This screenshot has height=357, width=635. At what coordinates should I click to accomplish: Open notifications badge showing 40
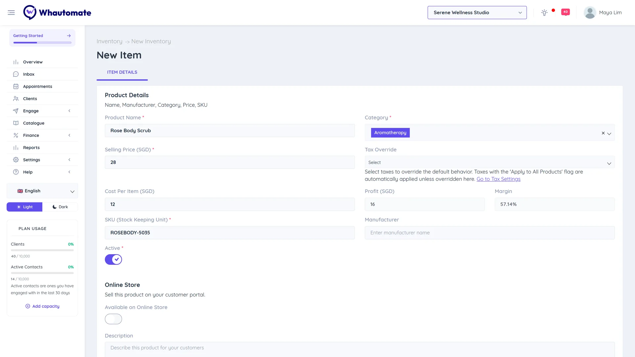point(566,12)
